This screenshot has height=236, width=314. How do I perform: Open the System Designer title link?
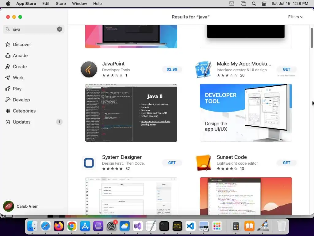coord(122,157)
